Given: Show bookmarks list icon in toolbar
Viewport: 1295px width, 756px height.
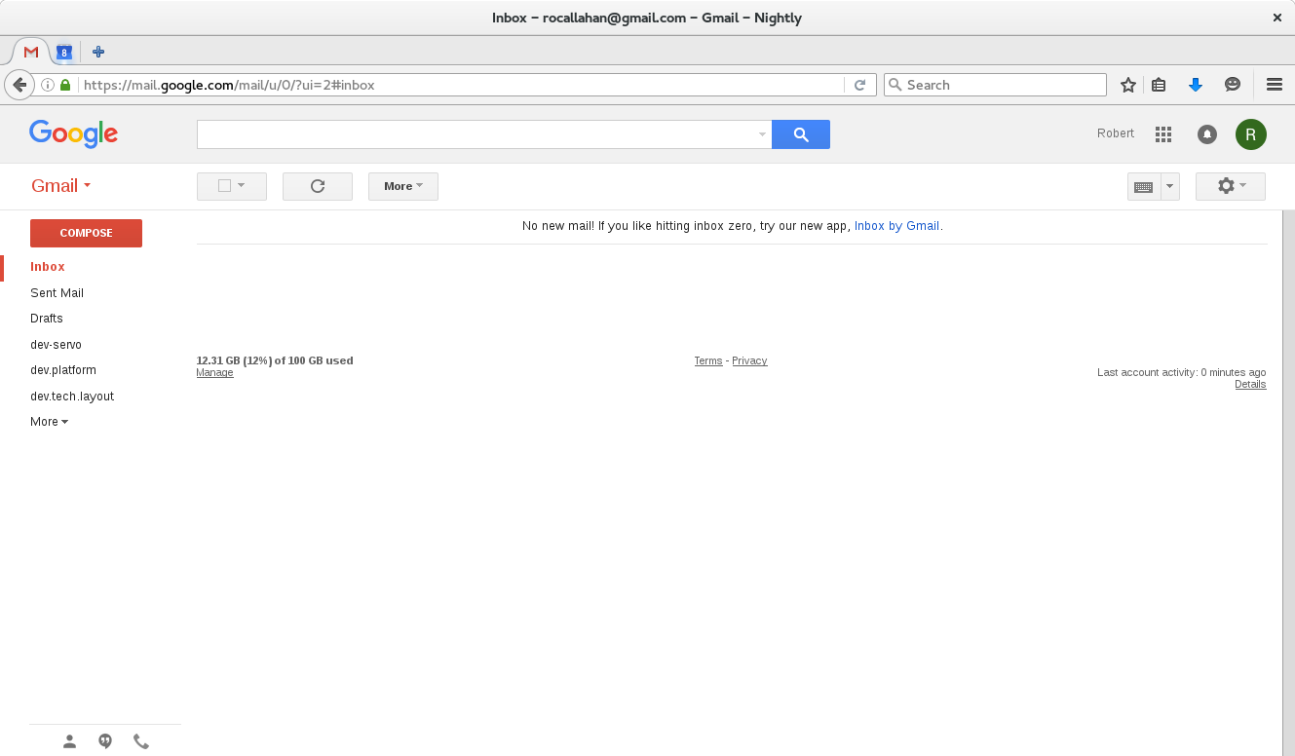Looking at the screenshot, I should click(1159, 85).
